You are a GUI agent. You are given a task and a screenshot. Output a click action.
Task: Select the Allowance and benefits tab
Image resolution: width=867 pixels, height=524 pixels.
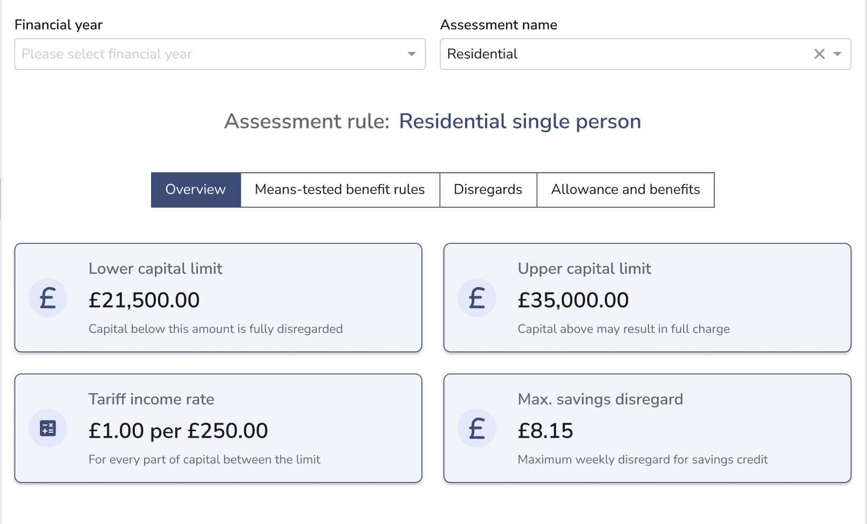tap(625, 189)
